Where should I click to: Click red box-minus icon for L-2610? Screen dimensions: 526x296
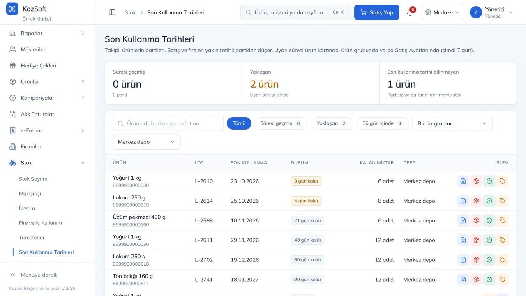(x=476, y=181)
